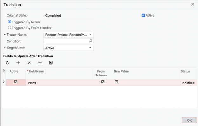Uncheck Active checkbox in the grid row

[x=16, y=82]
